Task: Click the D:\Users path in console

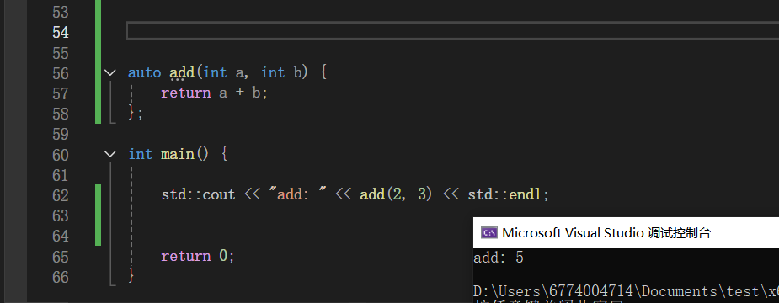Action: [x=626, y=290]
